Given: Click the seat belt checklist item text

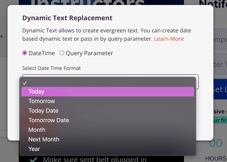Looking at the screenshot, I should point(95,159).
